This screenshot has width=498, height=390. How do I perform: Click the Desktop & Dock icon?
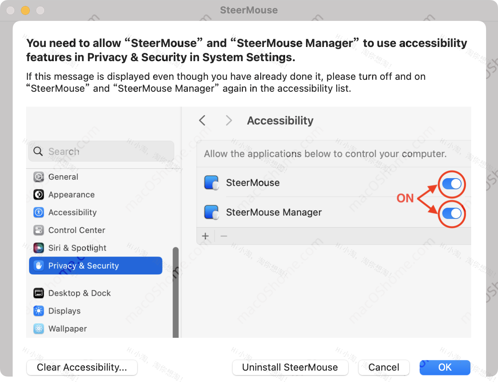(x=39, y=293)
